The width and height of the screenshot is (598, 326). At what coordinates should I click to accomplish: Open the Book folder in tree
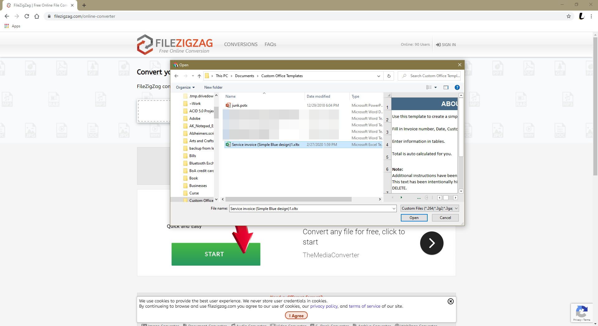click(193, 178)
